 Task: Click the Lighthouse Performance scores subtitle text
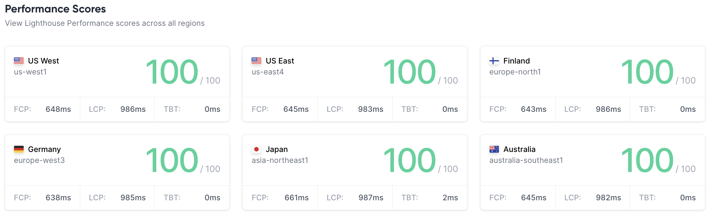point(105,23)
